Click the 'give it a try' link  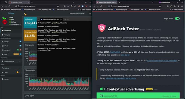[125, 55]
